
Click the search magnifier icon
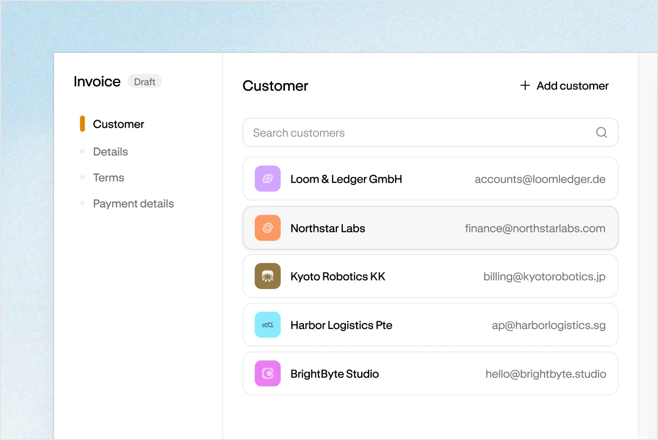point(601,133)
